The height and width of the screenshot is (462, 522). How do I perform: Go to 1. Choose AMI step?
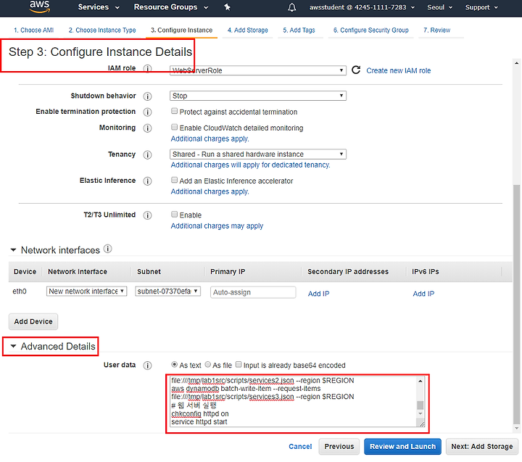tap(33, 30)
